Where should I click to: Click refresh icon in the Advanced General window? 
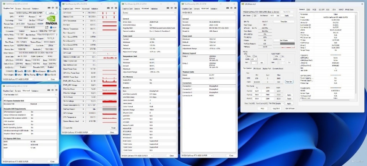[172, 8]
